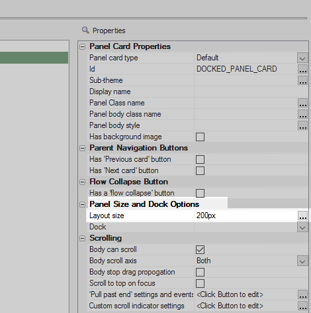The width and height of the screenshot is (311, 313).
Task: Open the Sub-theme ellipsis editor button
Action: pos(302,80)
